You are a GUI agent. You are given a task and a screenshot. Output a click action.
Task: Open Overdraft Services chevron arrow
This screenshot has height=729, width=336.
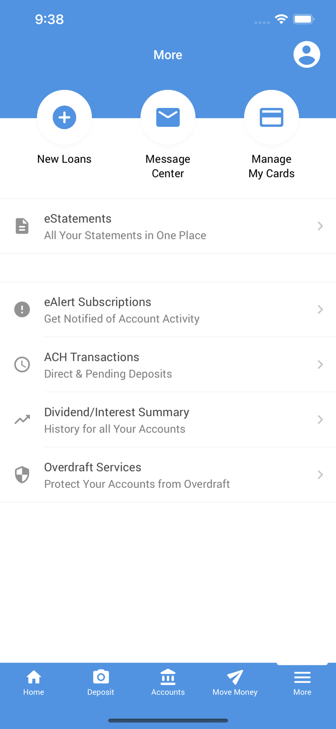click(320, 474)
